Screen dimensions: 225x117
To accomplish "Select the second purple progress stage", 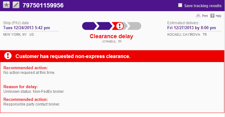I will 104,26.
